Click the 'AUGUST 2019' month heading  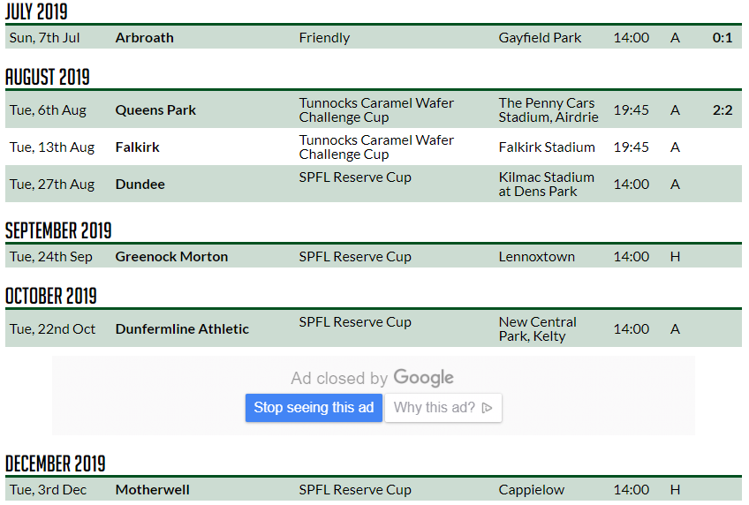pos(48,77)
